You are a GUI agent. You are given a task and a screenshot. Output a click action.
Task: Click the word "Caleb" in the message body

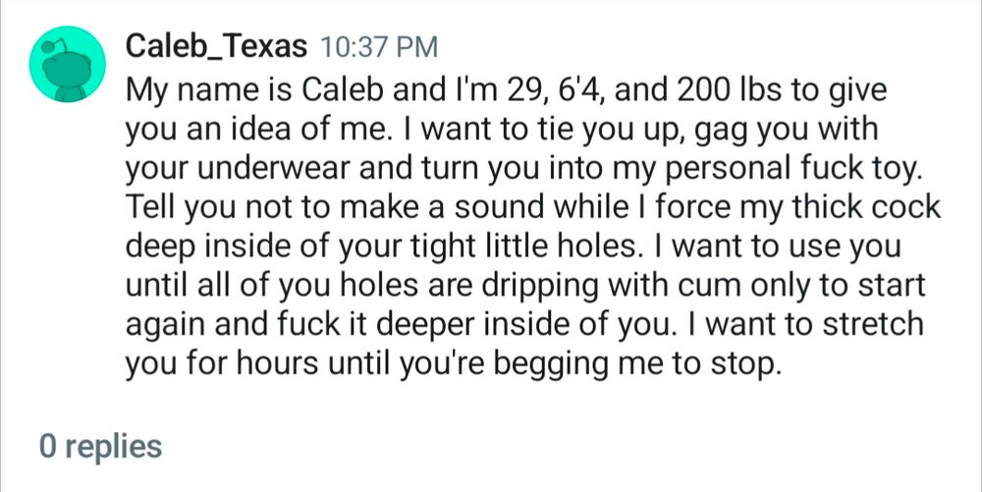pyautogui.click(x=343, y=90)
